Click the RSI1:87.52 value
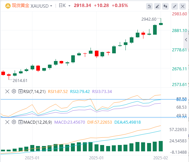 (x=58, y=92)
